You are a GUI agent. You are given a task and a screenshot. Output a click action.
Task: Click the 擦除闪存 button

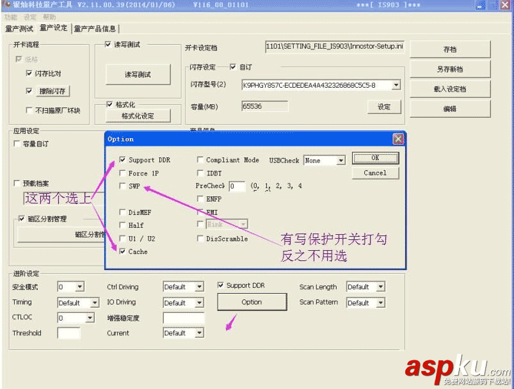coord(52,91)
